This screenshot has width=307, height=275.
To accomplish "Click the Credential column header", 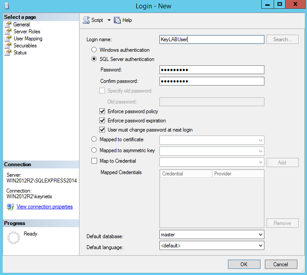I will coord(186,174).
